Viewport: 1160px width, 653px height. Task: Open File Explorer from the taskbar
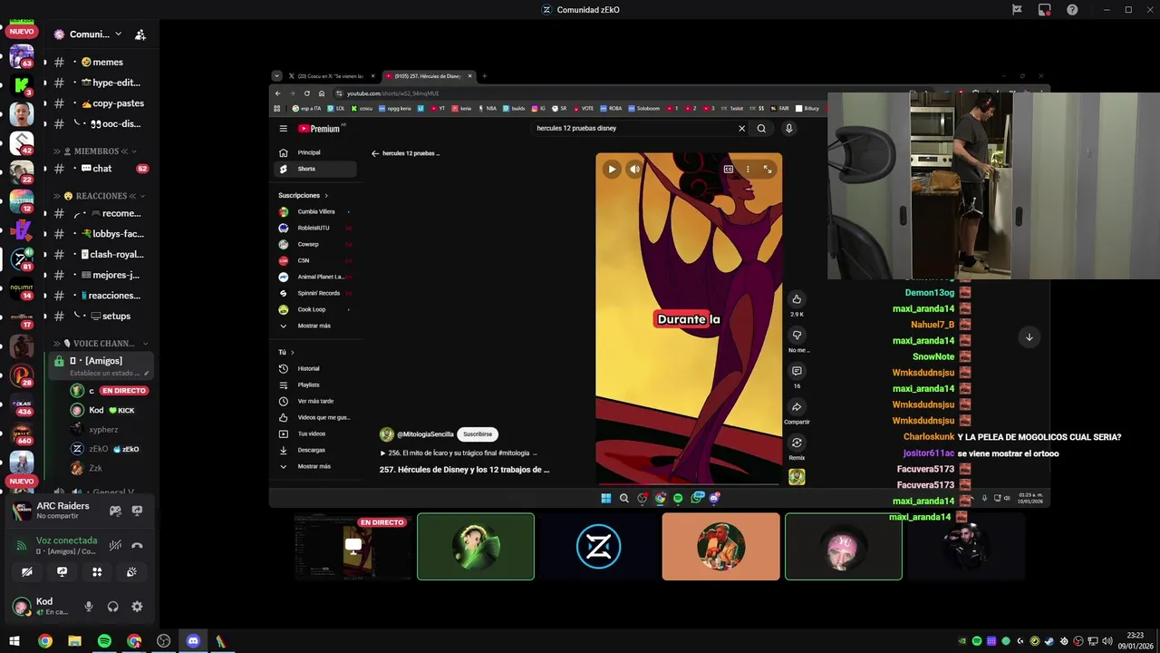tap(74, 641)
